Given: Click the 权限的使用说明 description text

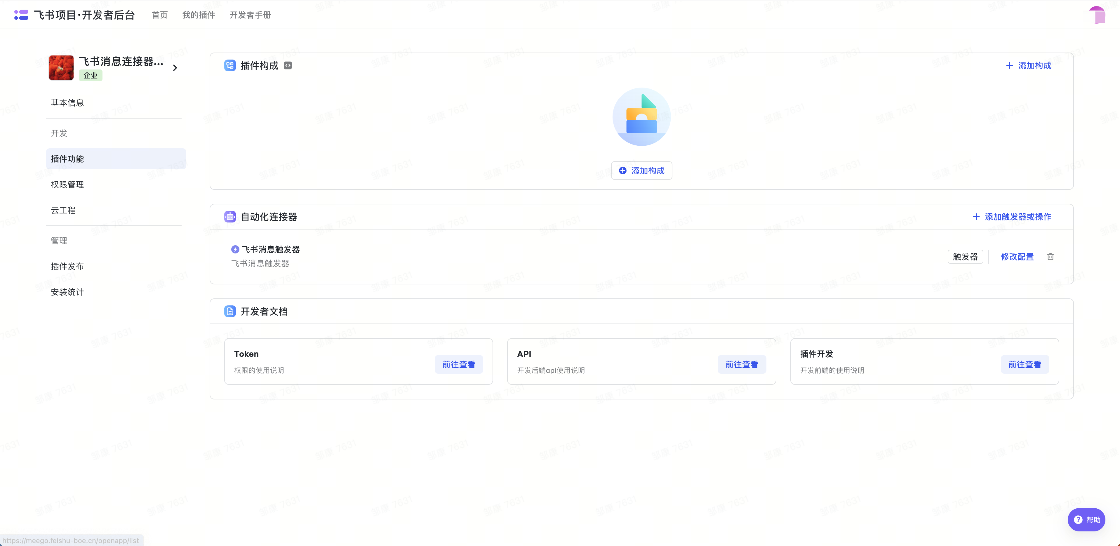Looking at the screenshot, I should coord(259,371).
